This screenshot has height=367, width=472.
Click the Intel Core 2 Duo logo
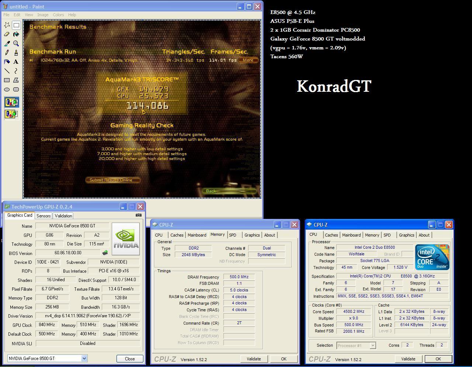[x=432, y=257]
